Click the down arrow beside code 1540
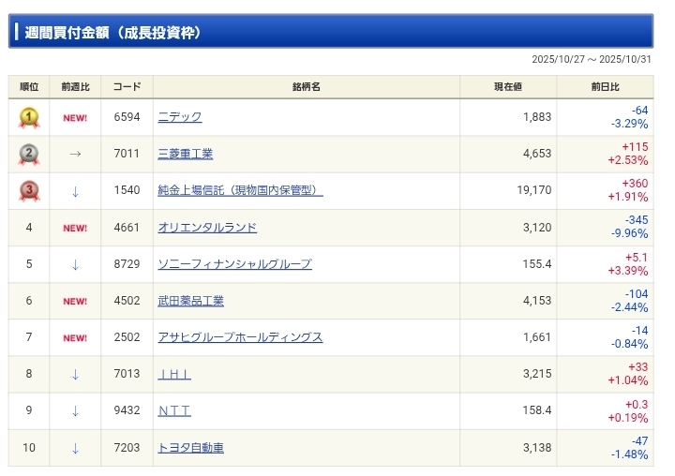Image resolution: width=675 pixels, height=476 pixels. pos(75,191)
